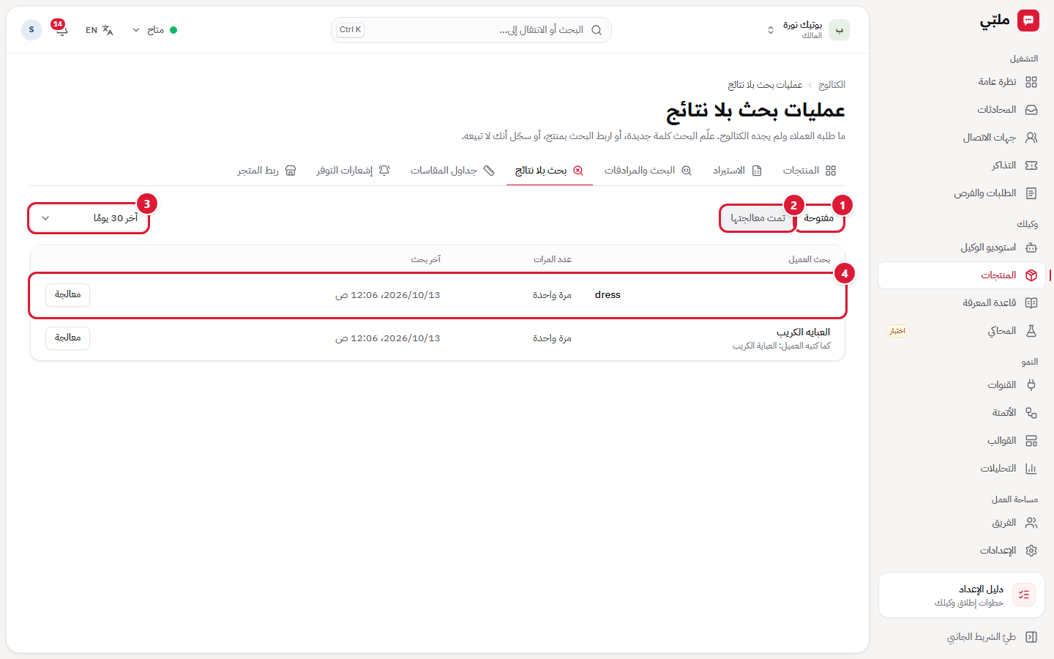
Task: Open الأتمتة automation icon
Action: coord(1031,413)
